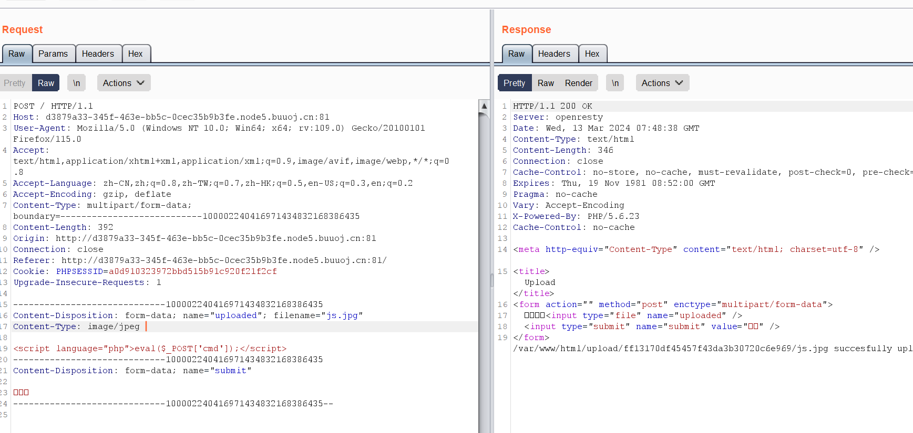Click the POST / HTTP/1.1 request line

click(53, 106)
